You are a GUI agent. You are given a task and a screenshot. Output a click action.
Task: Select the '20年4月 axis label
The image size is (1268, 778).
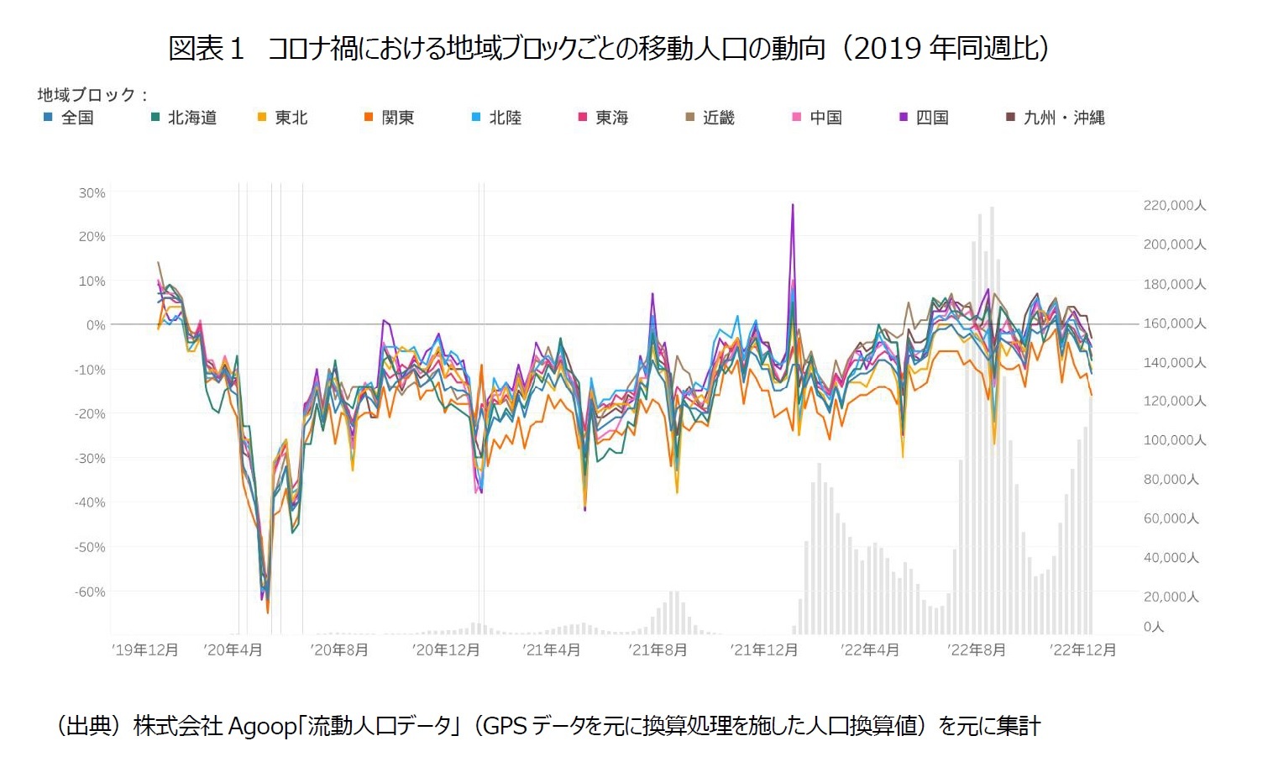point(233,649)
